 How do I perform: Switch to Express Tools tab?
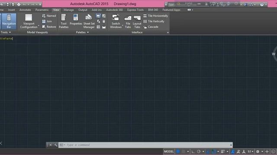(x=135, y=10)
